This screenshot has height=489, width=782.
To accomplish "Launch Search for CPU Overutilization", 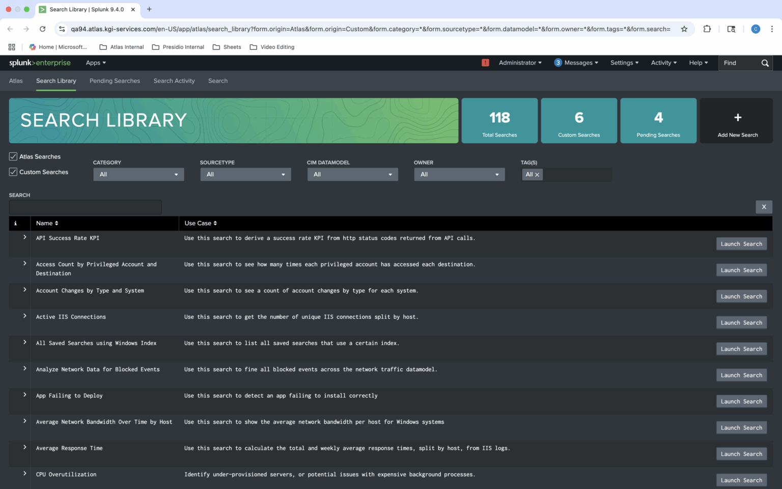I will 741,480.
